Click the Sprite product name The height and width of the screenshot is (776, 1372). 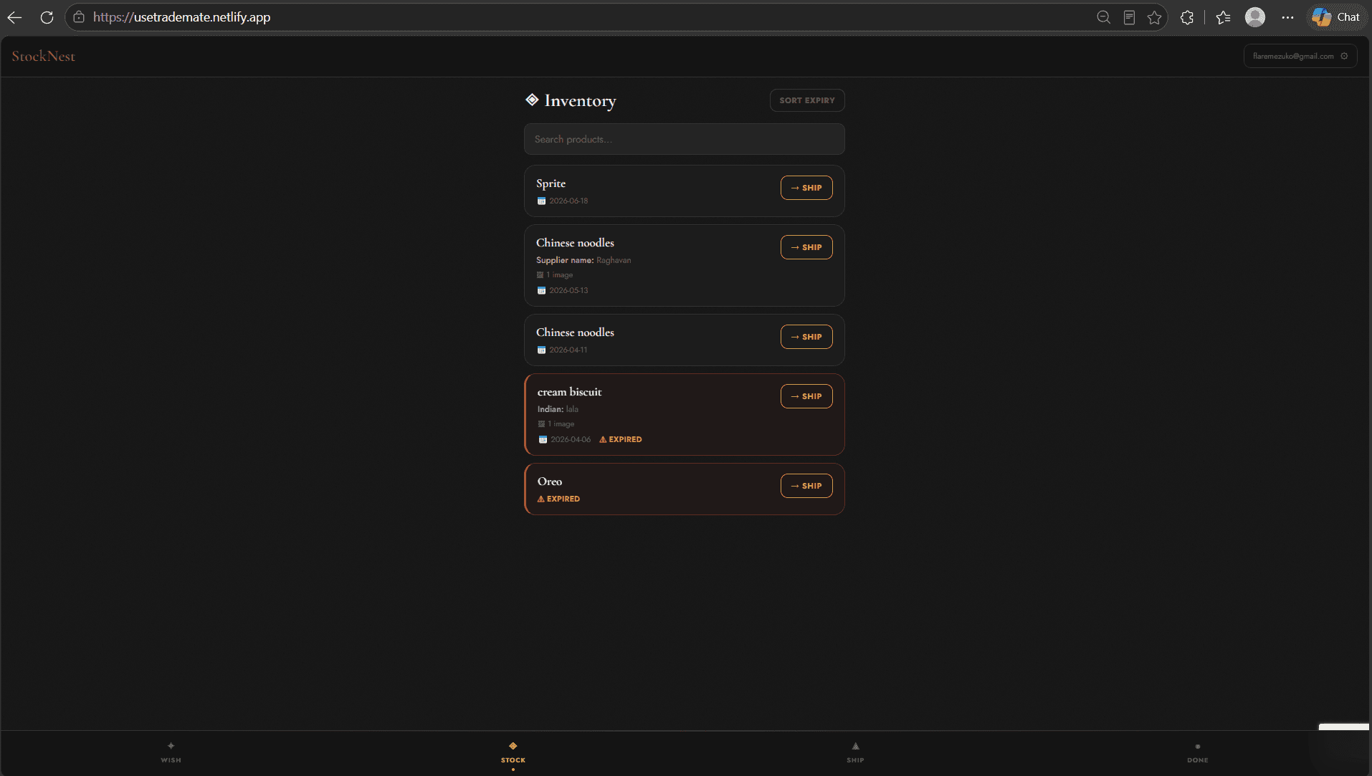tap(551, 183)
